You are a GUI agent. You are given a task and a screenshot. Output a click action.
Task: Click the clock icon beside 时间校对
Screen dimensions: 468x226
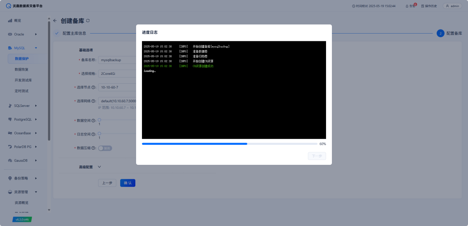(x=354, y=6)
